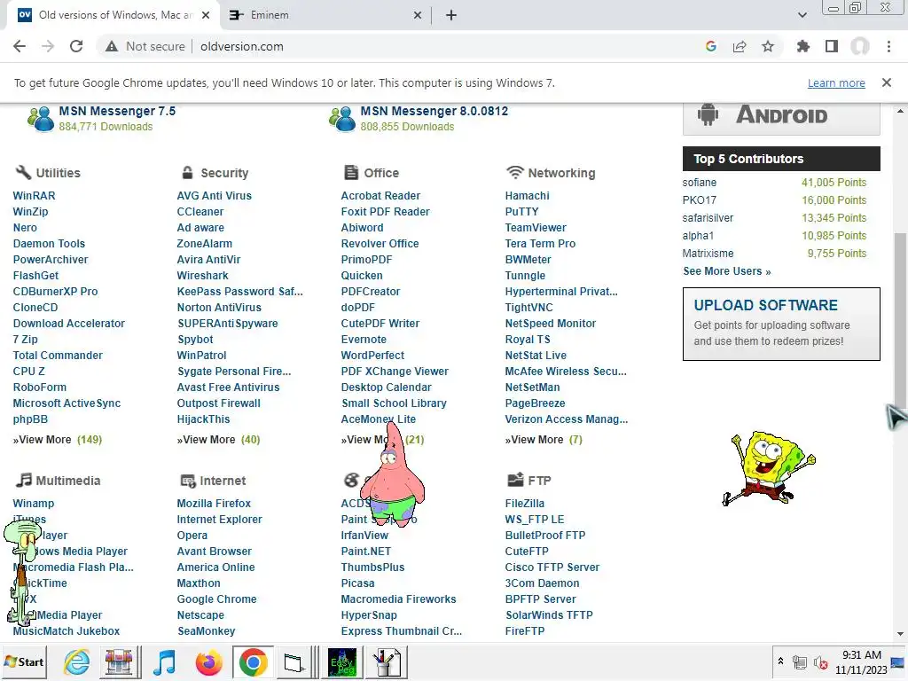The image size is (908, 681).
Task: Open the Google Chrome link
Action: point(216,599)
